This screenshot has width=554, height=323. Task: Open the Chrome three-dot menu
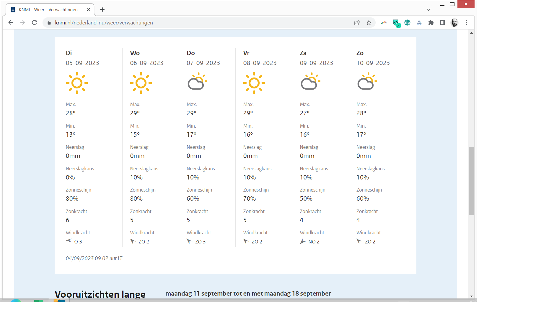(466, 23)
